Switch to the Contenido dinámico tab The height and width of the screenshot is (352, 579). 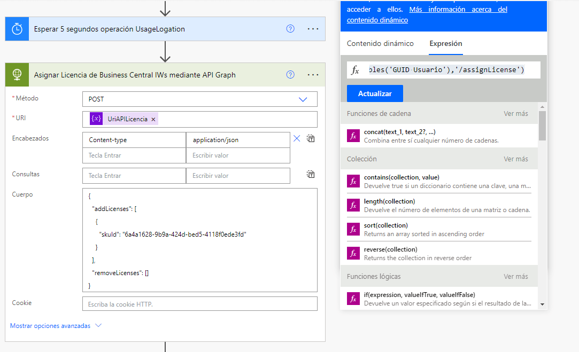(x=380, y=44)
